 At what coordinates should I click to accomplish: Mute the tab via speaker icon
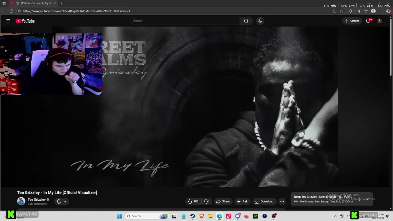[x=17, y=3]
